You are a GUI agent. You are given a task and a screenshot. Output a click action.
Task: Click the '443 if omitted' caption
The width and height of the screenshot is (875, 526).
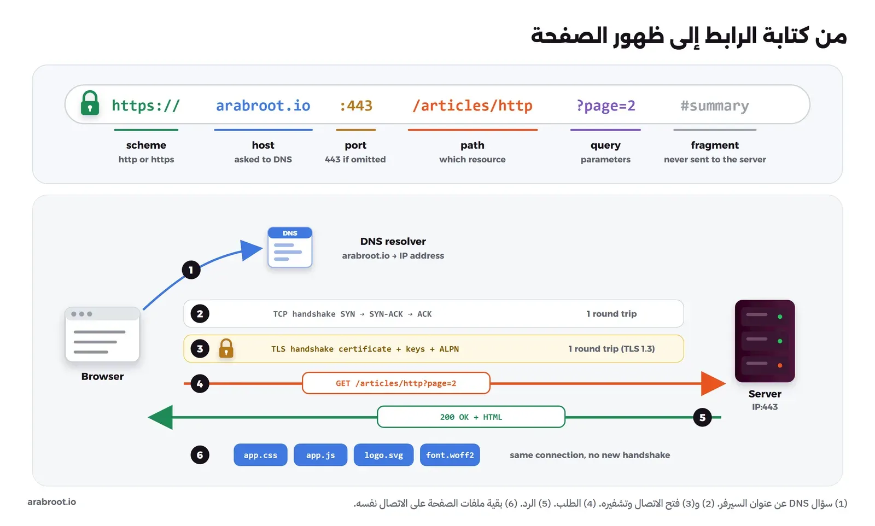tap(355, 160)
